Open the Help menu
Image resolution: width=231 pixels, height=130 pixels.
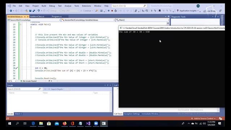pyautogui.click(x=106, y=6)
